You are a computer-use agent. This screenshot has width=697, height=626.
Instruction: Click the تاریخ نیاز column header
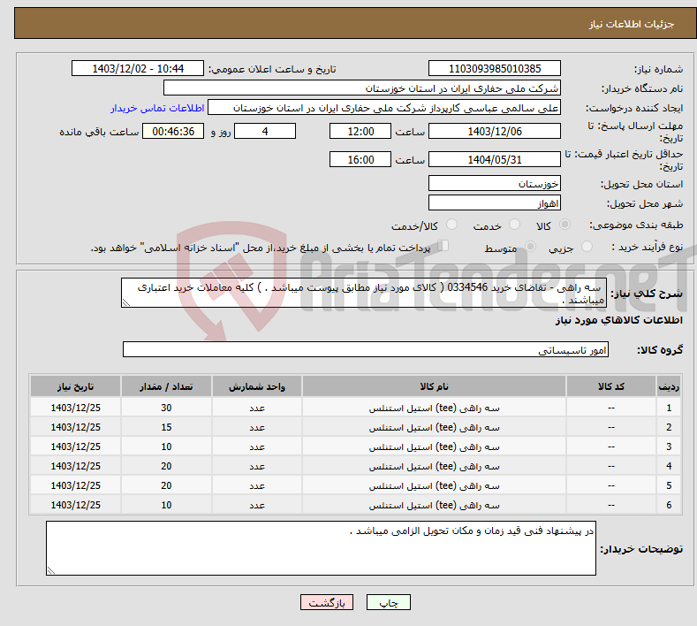pos(76,387)
